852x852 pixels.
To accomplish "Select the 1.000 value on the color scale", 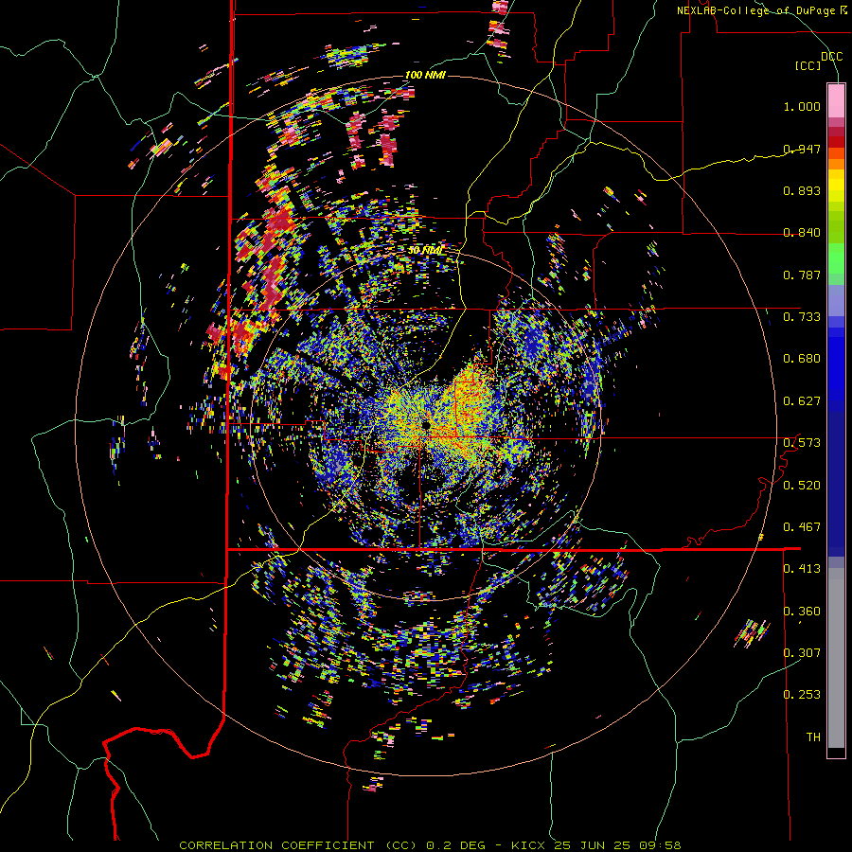I will point(802,106).
